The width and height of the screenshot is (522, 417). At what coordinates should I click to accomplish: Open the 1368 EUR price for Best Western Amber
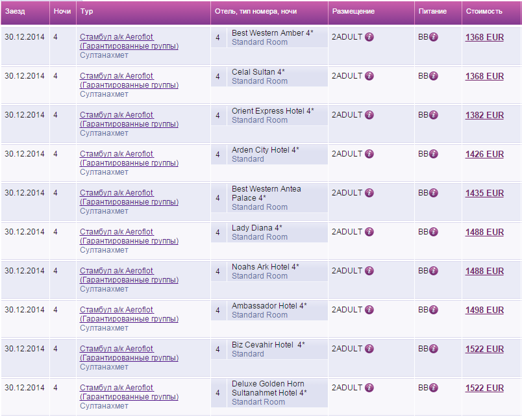484,38
